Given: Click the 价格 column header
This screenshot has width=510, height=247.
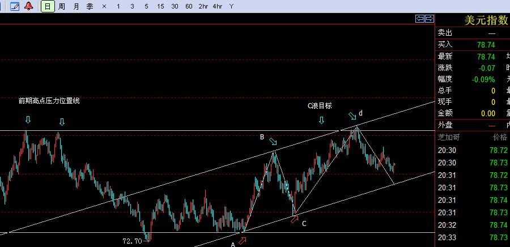Looking at the screenshot, I should click(500, 137).
